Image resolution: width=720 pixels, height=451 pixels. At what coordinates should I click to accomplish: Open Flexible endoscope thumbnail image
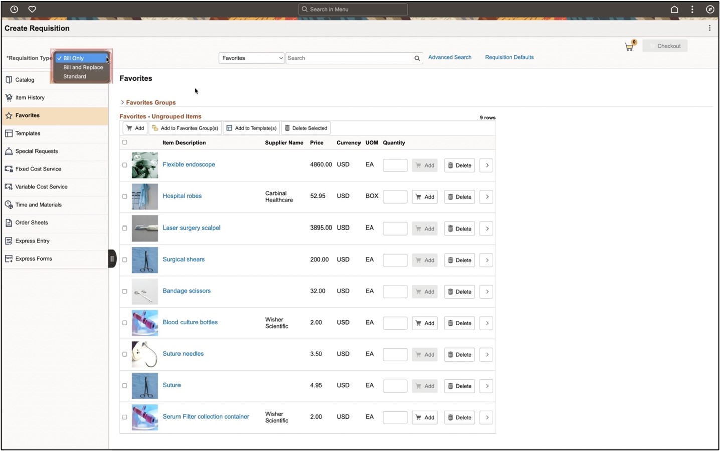click(145, 165)
